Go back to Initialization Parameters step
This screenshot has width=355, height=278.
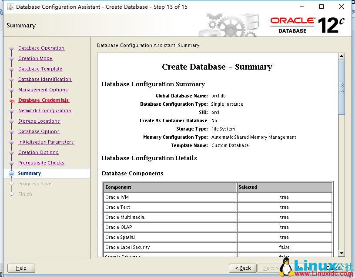[x=46, y=142]
